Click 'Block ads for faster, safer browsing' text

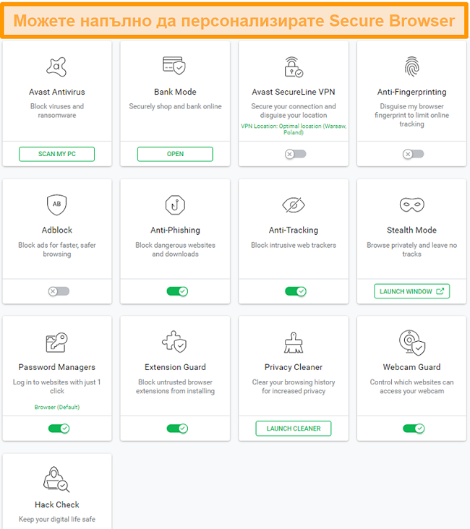pos(56,249)
